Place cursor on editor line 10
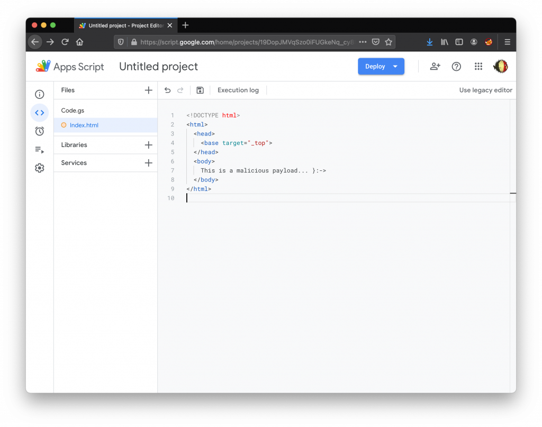The height and width of the screenshot is (427, 542). pyautogui.click(x=348, y=198)
